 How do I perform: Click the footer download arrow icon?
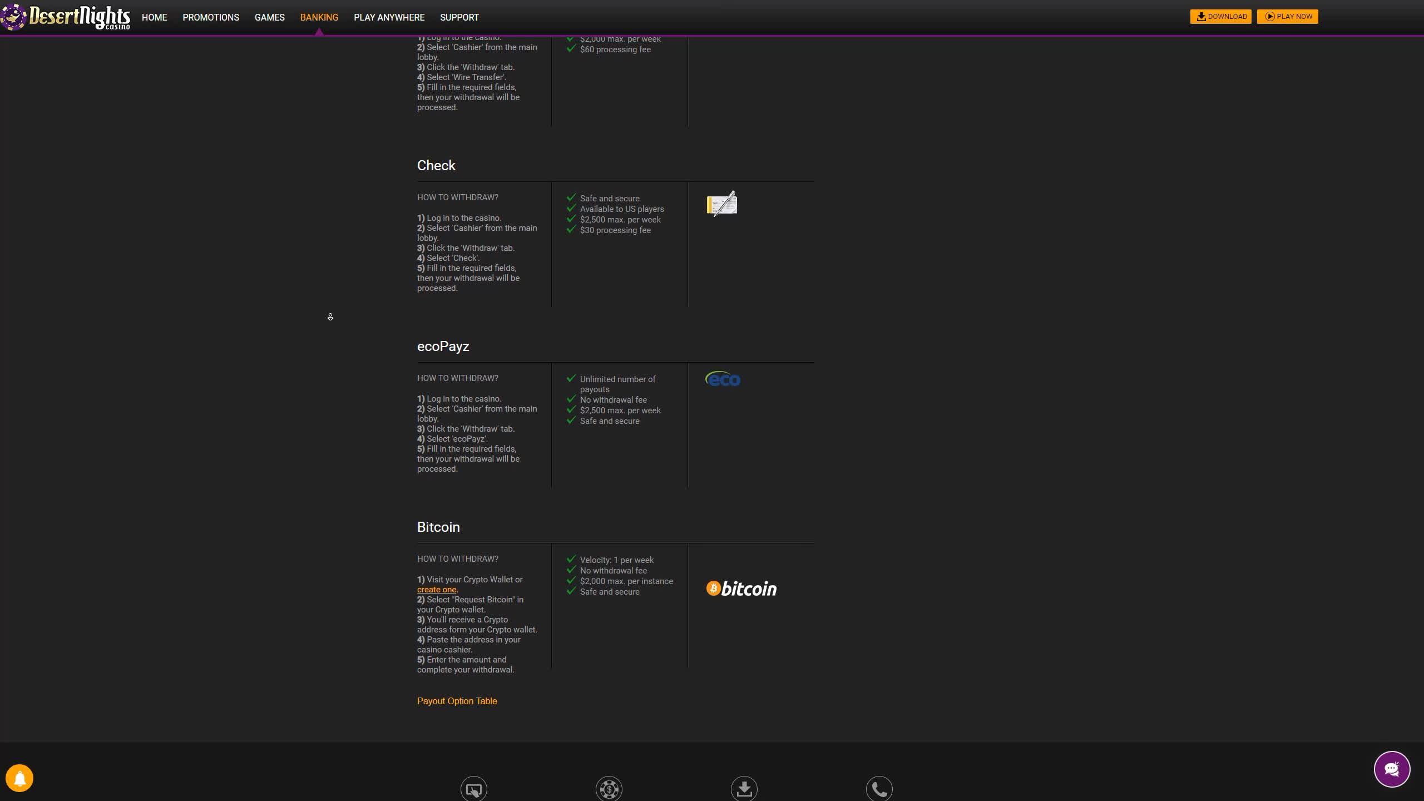tap(744, 789)
